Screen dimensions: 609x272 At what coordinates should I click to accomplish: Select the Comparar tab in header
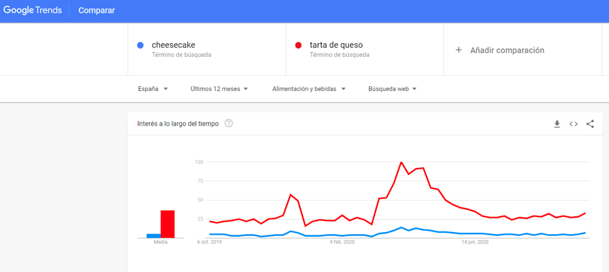(96, 10)
